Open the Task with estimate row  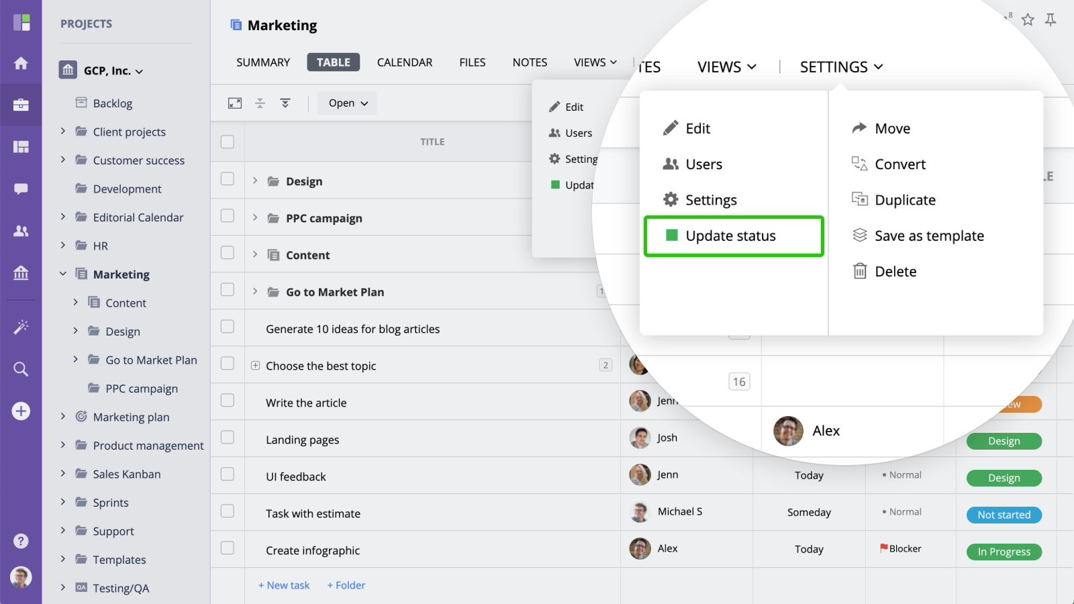point(313,513)
